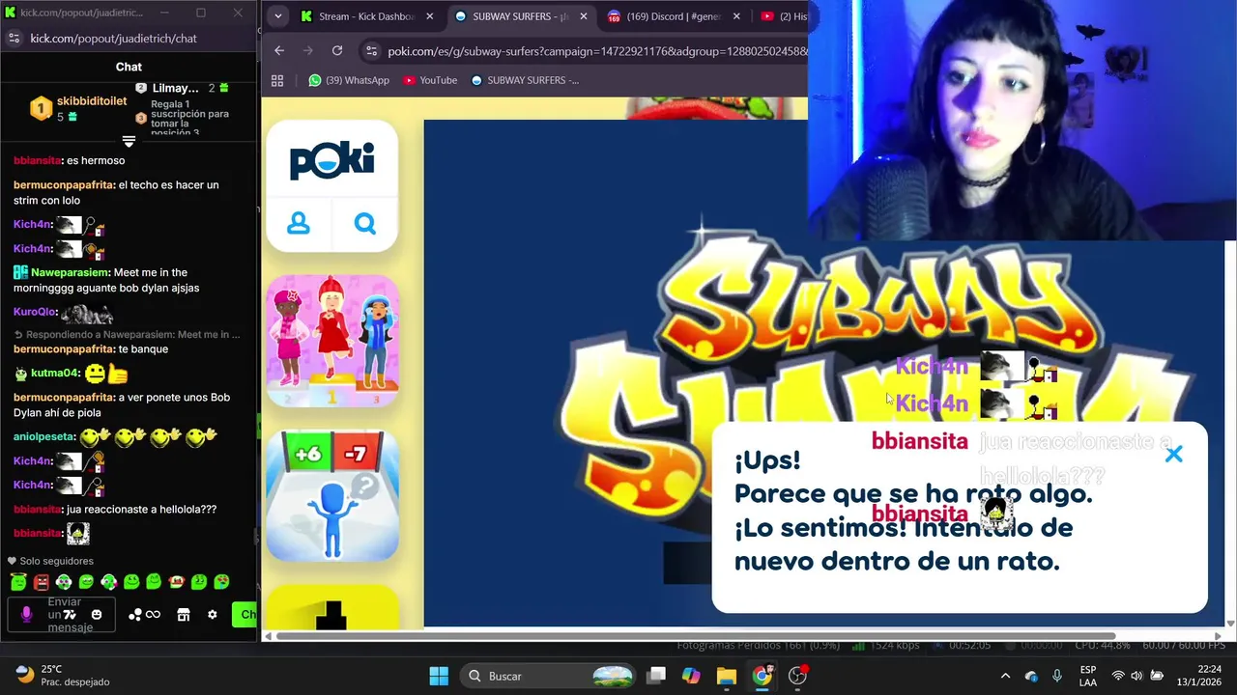Select the red clown-hair emote
1237x695 pixels.
coord(176,582)
